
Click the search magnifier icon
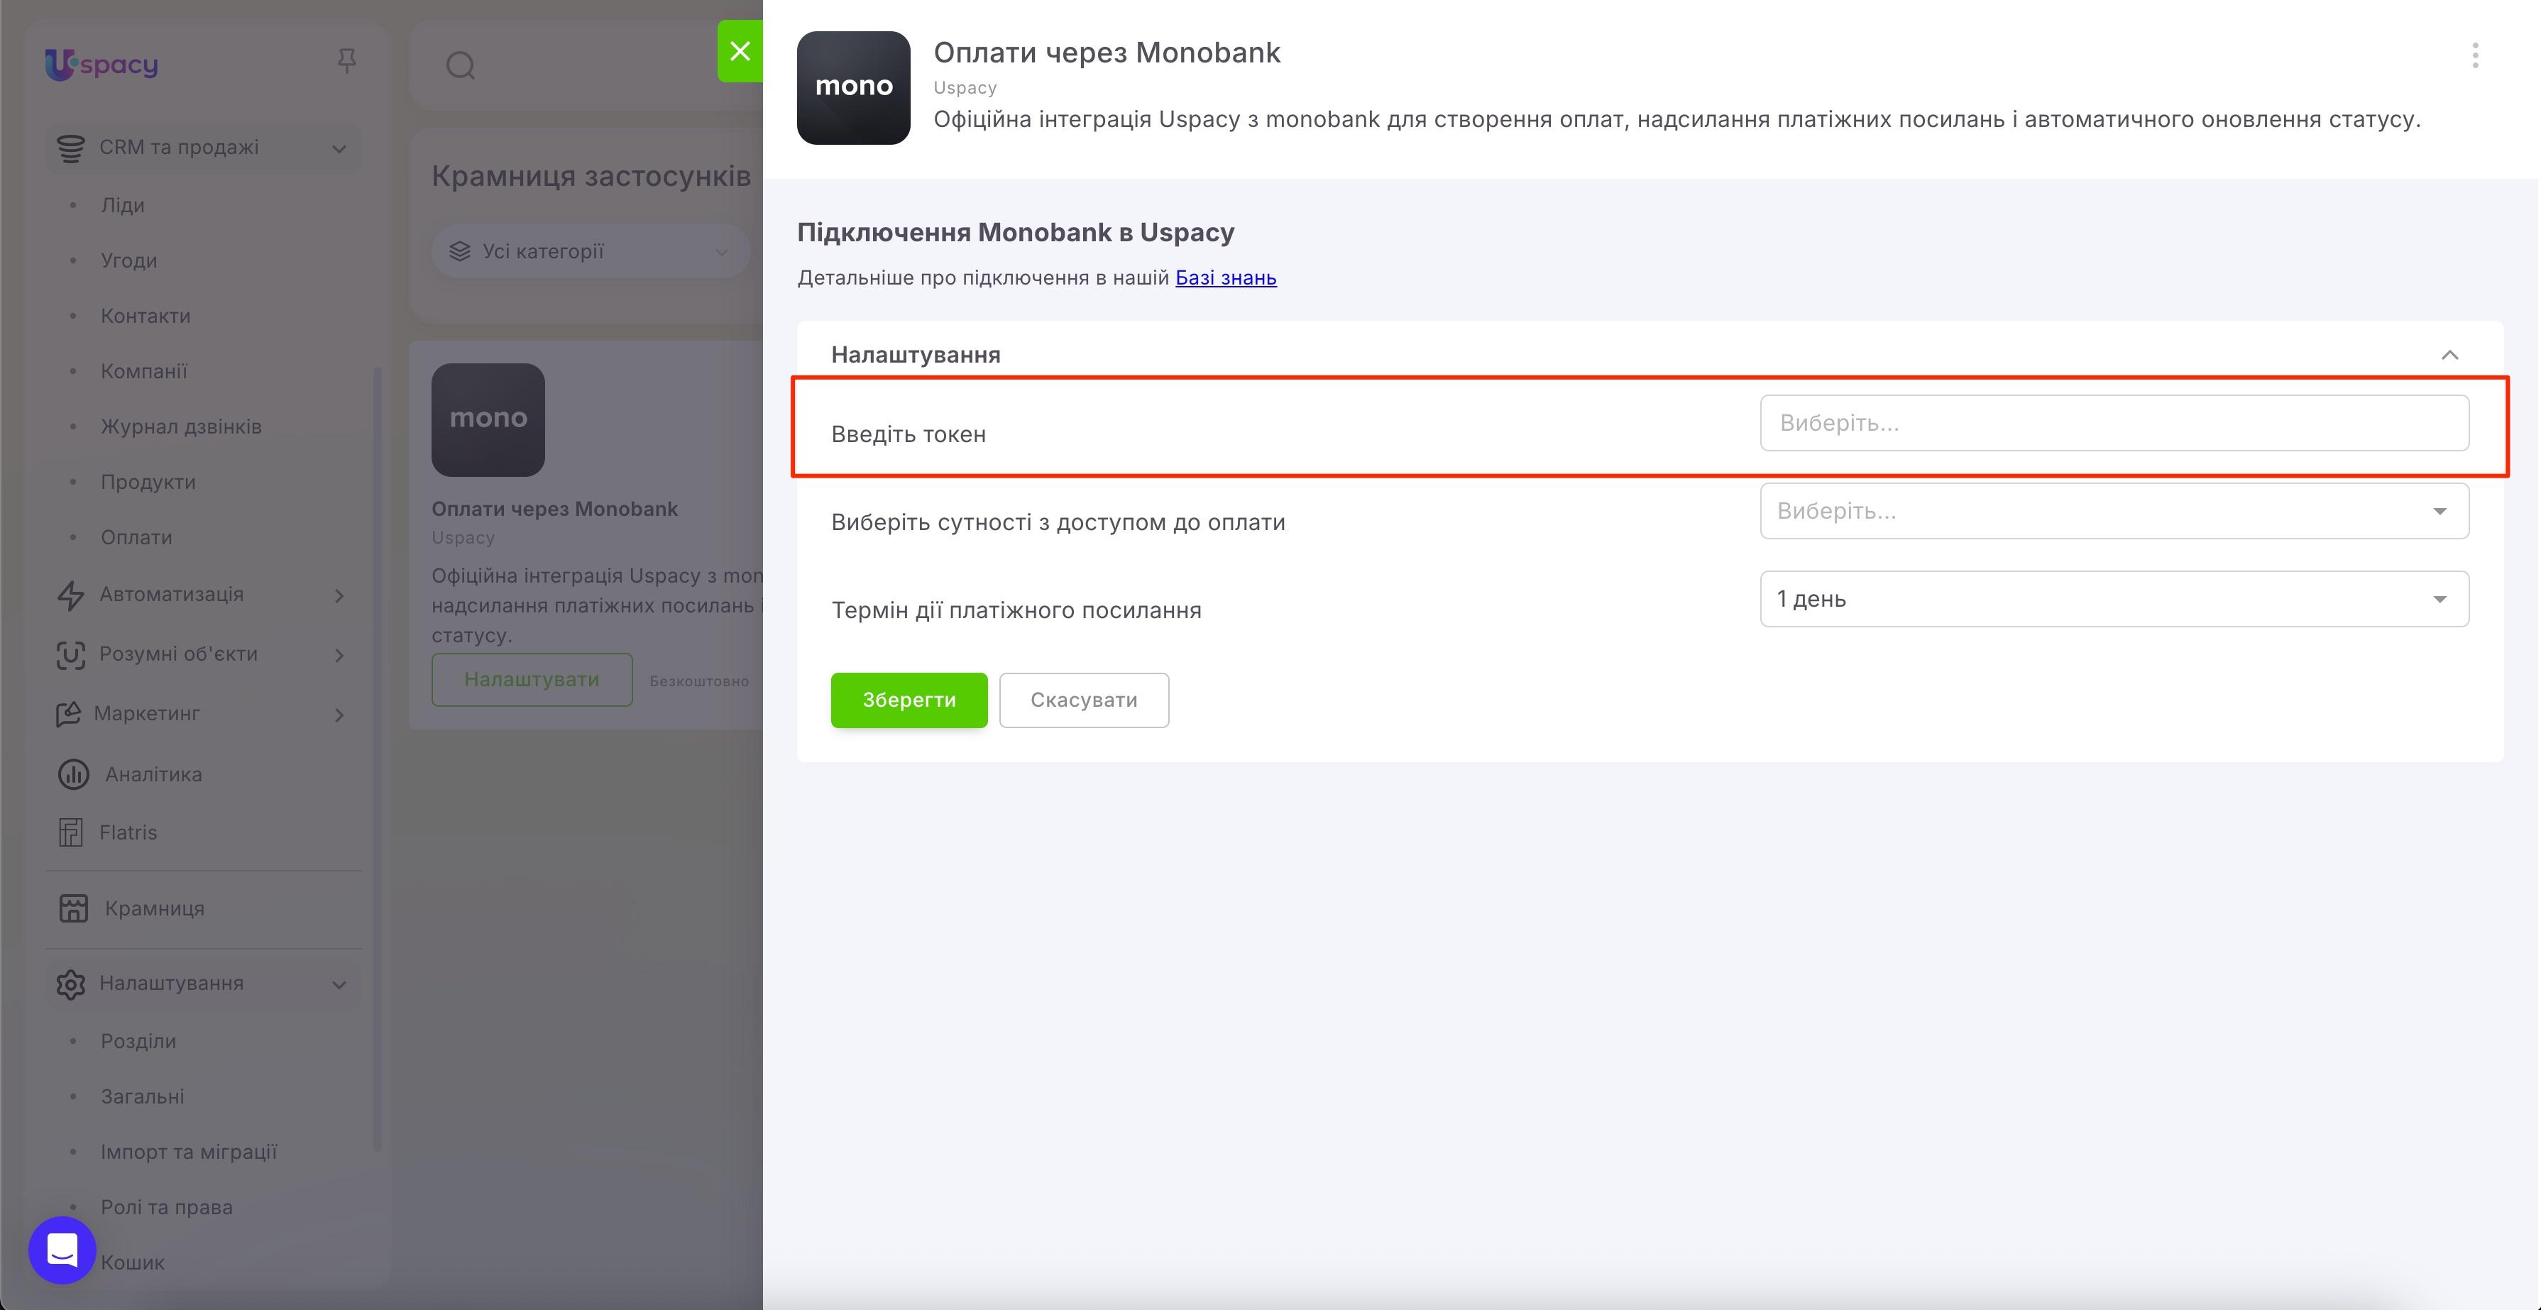click(461, 66)
